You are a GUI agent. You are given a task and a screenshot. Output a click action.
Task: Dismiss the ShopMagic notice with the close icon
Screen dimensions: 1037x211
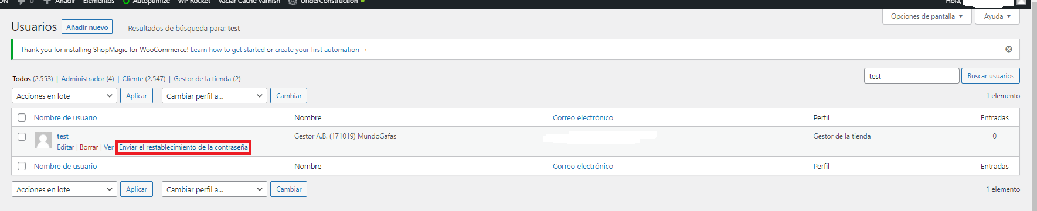click(1008, 49)
